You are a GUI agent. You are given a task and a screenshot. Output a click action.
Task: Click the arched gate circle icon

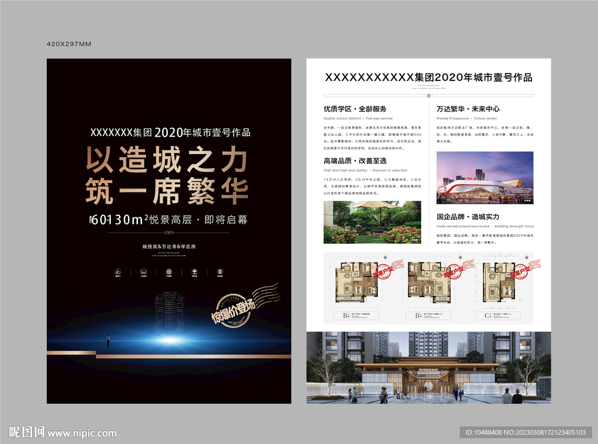click(220, 272)
